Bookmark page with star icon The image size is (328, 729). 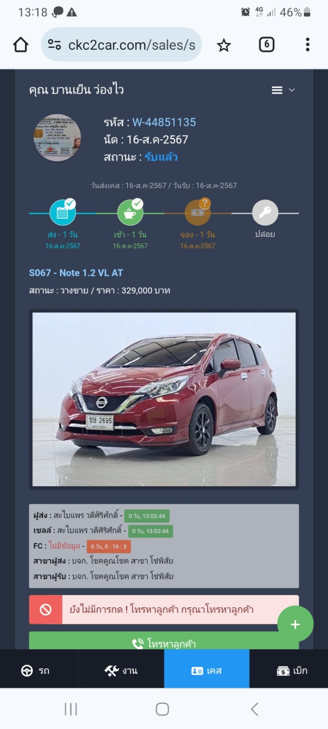224,45
